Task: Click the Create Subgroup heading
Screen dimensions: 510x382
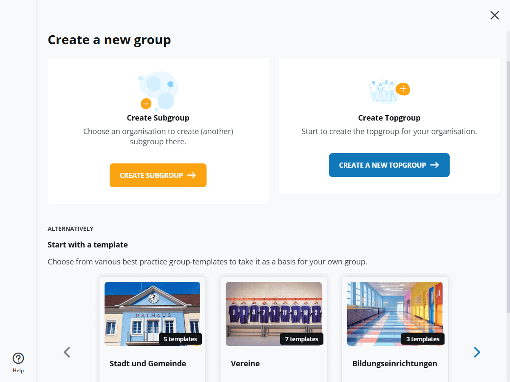Action: (158, 118)
